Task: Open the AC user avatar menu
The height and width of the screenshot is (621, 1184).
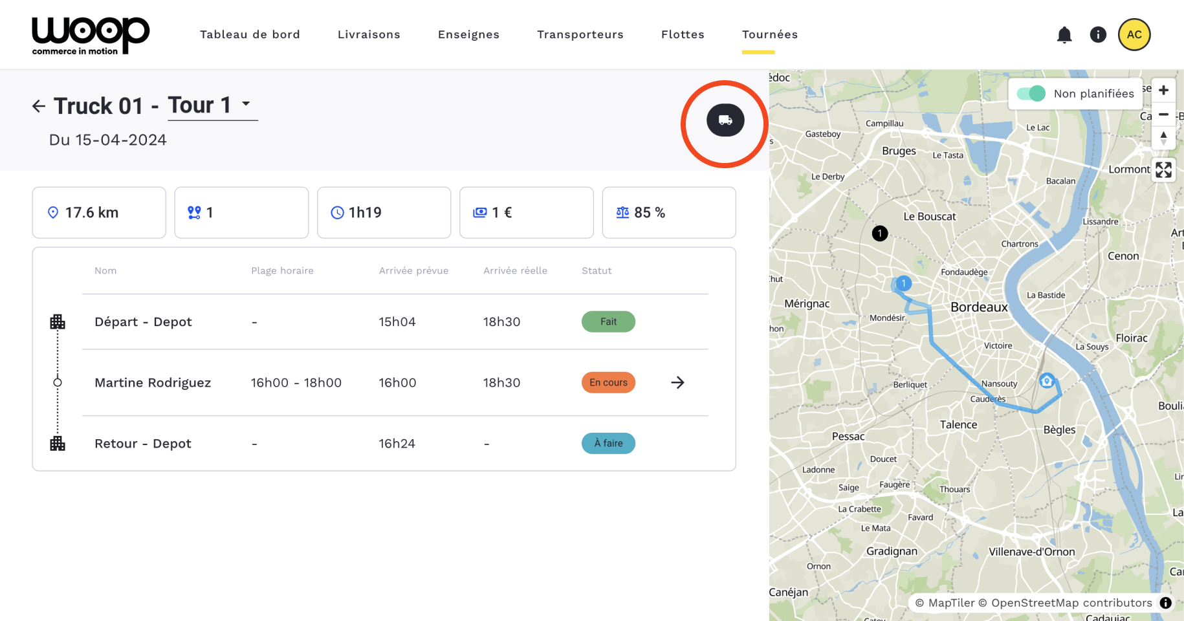Action: 1134,35
